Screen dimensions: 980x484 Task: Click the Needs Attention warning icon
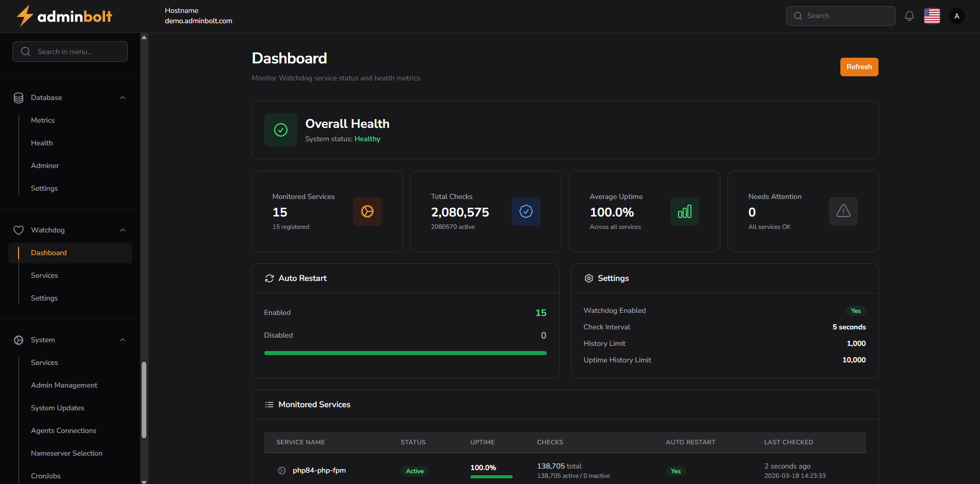coord(843,211)
